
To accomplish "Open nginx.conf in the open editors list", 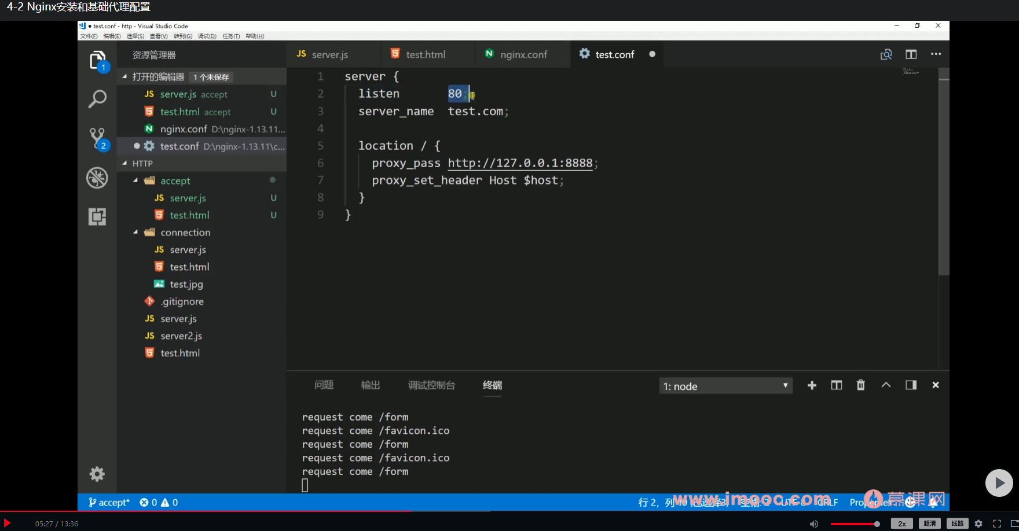I will click(201, 129).
